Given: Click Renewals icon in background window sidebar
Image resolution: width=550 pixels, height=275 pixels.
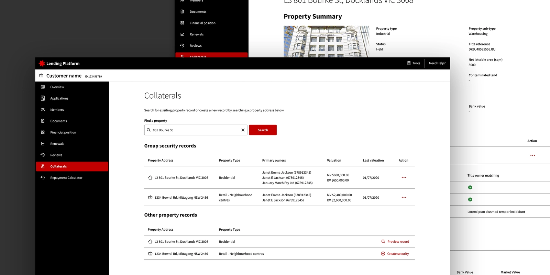Looking at the screenshot, I should click(x=182, y=34).
